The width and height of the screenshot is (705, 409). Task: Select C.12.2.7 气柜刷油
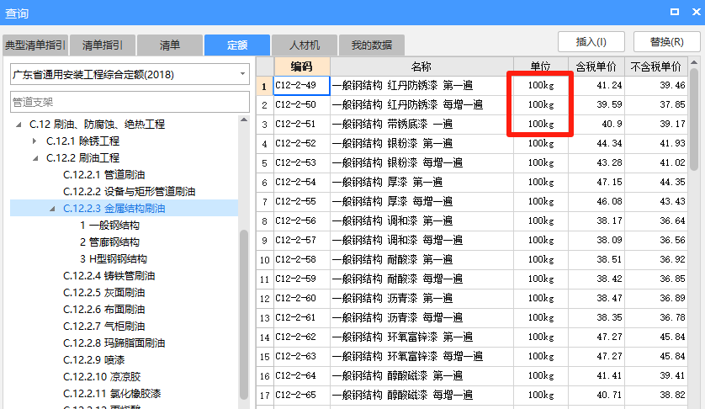(x=103, y=327)
